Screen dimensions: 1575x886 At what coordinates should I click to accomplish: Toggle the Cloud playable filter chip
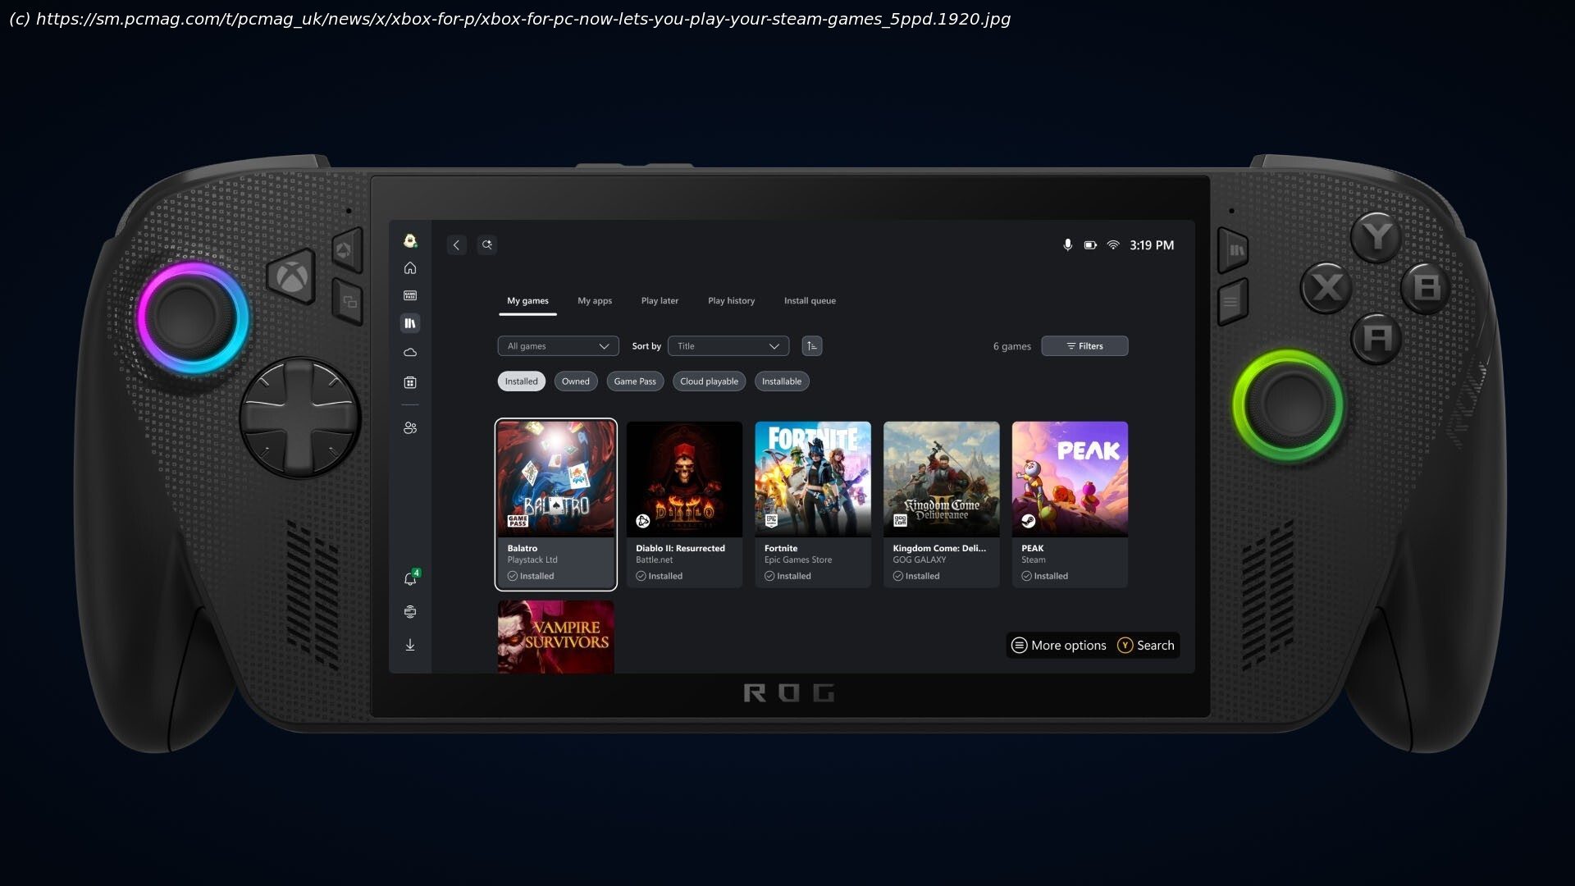click(x=709, y=381)
